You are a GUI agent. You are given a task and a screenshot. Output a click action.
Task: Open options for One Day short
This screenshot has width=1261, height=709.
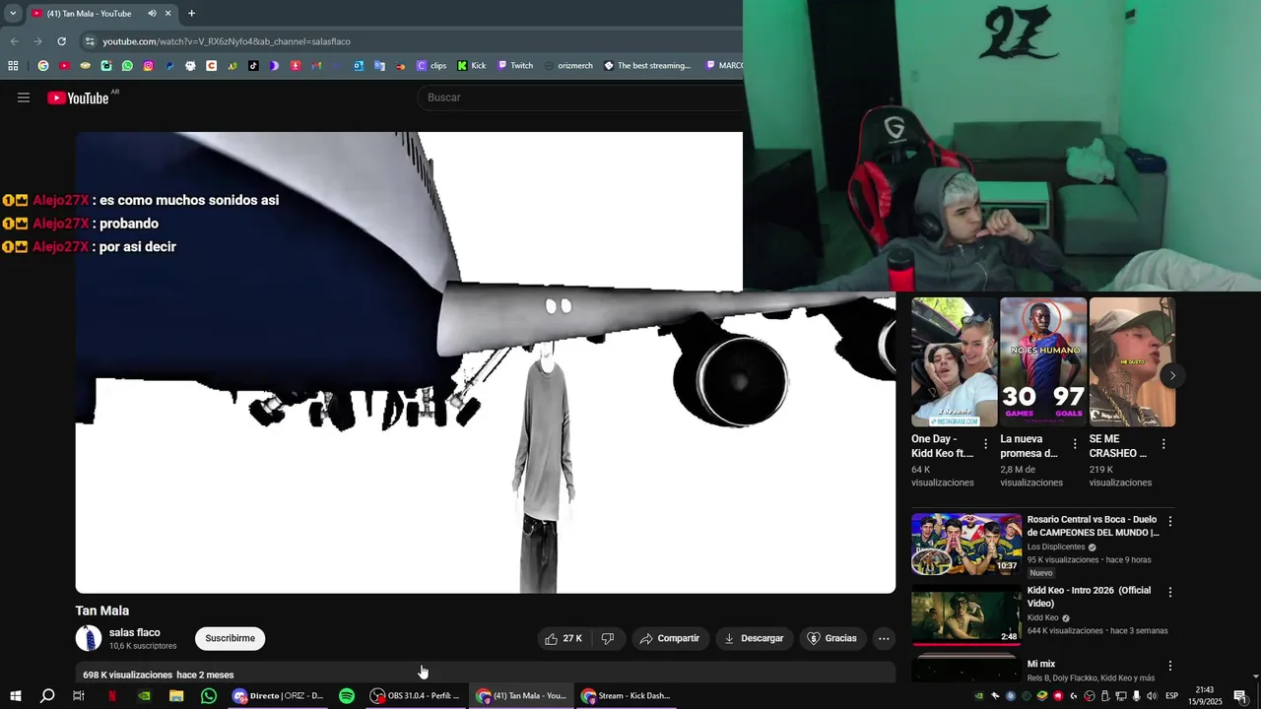986,444
